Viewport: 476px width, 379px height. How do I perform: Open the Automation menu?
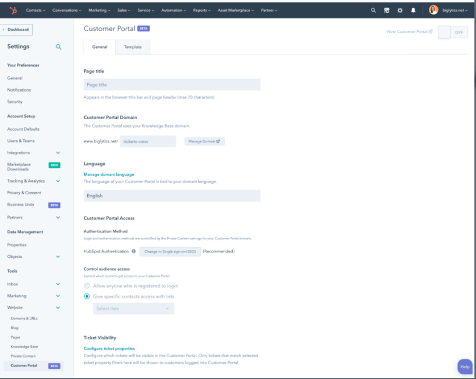click(x=173, y=11)
